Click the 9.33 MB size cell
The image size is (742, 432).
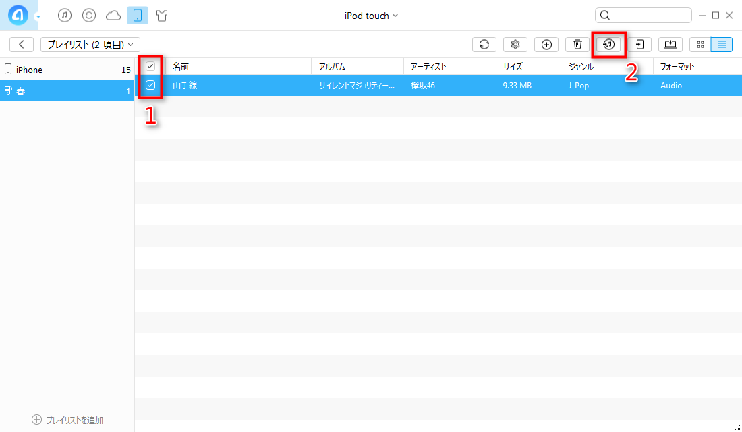[x=517, y=85]
